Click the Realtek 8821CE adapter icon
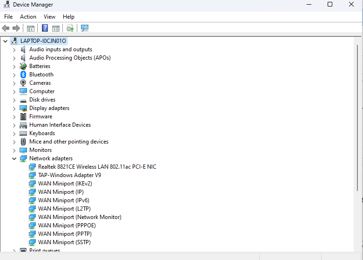 coord(32,167)
